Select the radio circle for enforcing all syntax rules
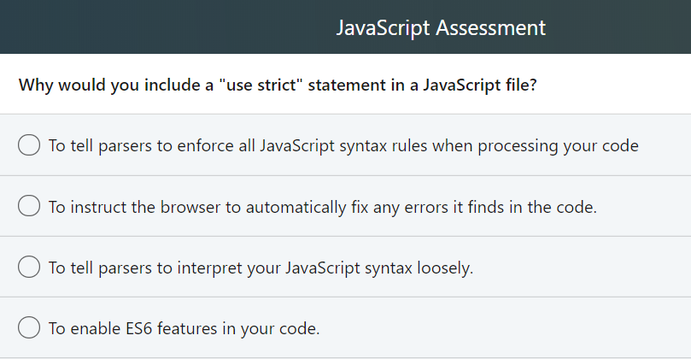This screenshot has height=359, width=691. point(29,145)
